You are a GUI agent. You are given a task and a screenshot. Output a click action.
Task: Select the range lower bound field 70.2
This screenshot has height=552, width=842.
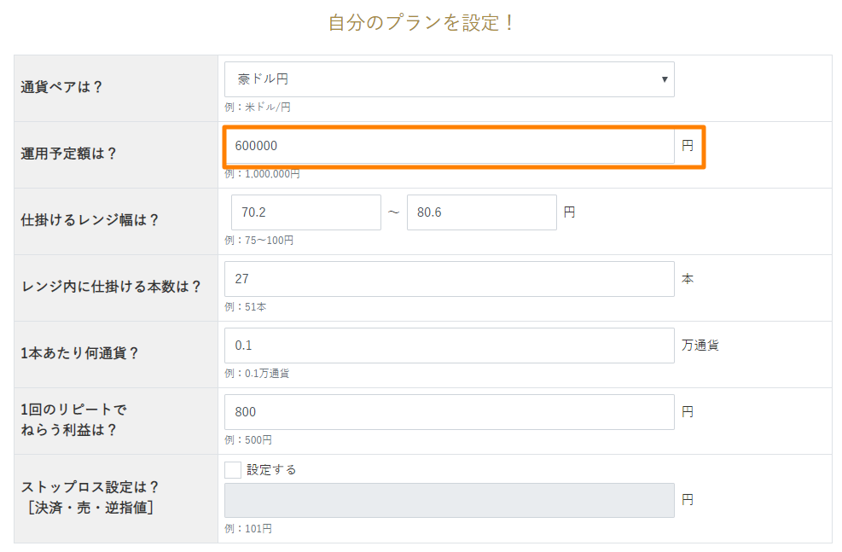pyautogui.click(x=305, y=212)
